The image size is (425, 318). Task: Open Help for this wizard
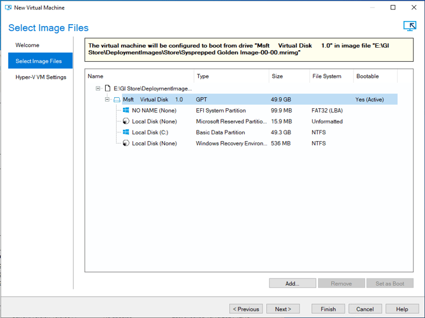(x=402, y=309)
